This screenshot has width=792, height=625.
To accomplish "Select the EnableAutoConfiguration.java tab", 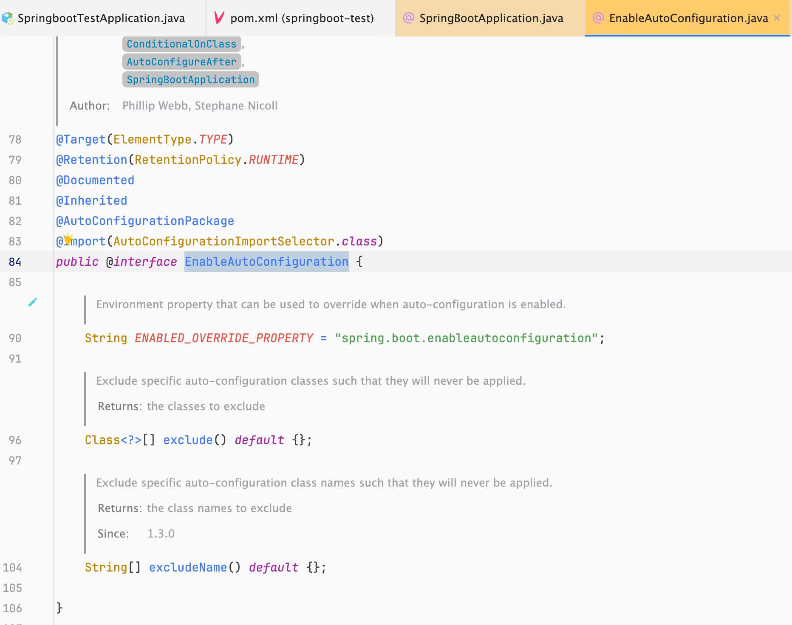I will [x=687, y=18].
